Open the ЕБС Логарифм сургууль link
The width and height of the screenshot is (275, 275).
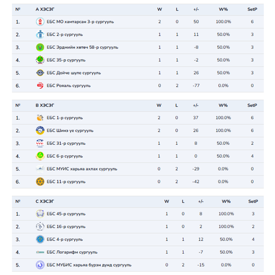click(72, 252)
